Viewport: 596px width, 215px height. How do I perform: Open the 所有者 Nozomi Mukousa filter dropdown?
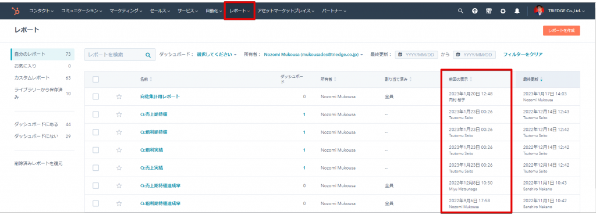314,55
